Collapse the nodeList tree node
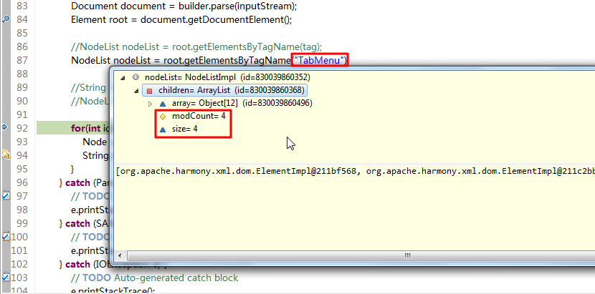Image resolution: width=595 pixels, height=294 pixels. click(x=122, y=78)
